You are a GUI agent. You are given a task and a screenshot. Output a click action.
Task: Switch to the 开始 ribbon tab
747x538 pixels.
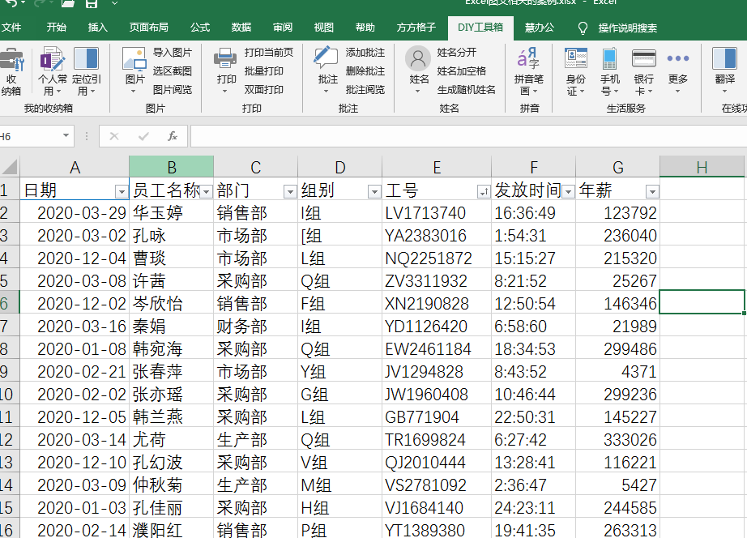tap(56, 28)
